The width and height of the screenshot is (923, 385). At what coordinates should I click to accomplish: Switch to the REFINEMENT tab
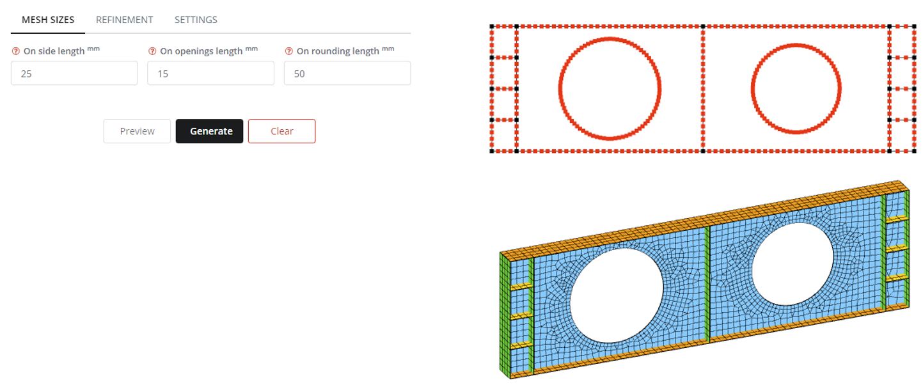coord(125,20)
